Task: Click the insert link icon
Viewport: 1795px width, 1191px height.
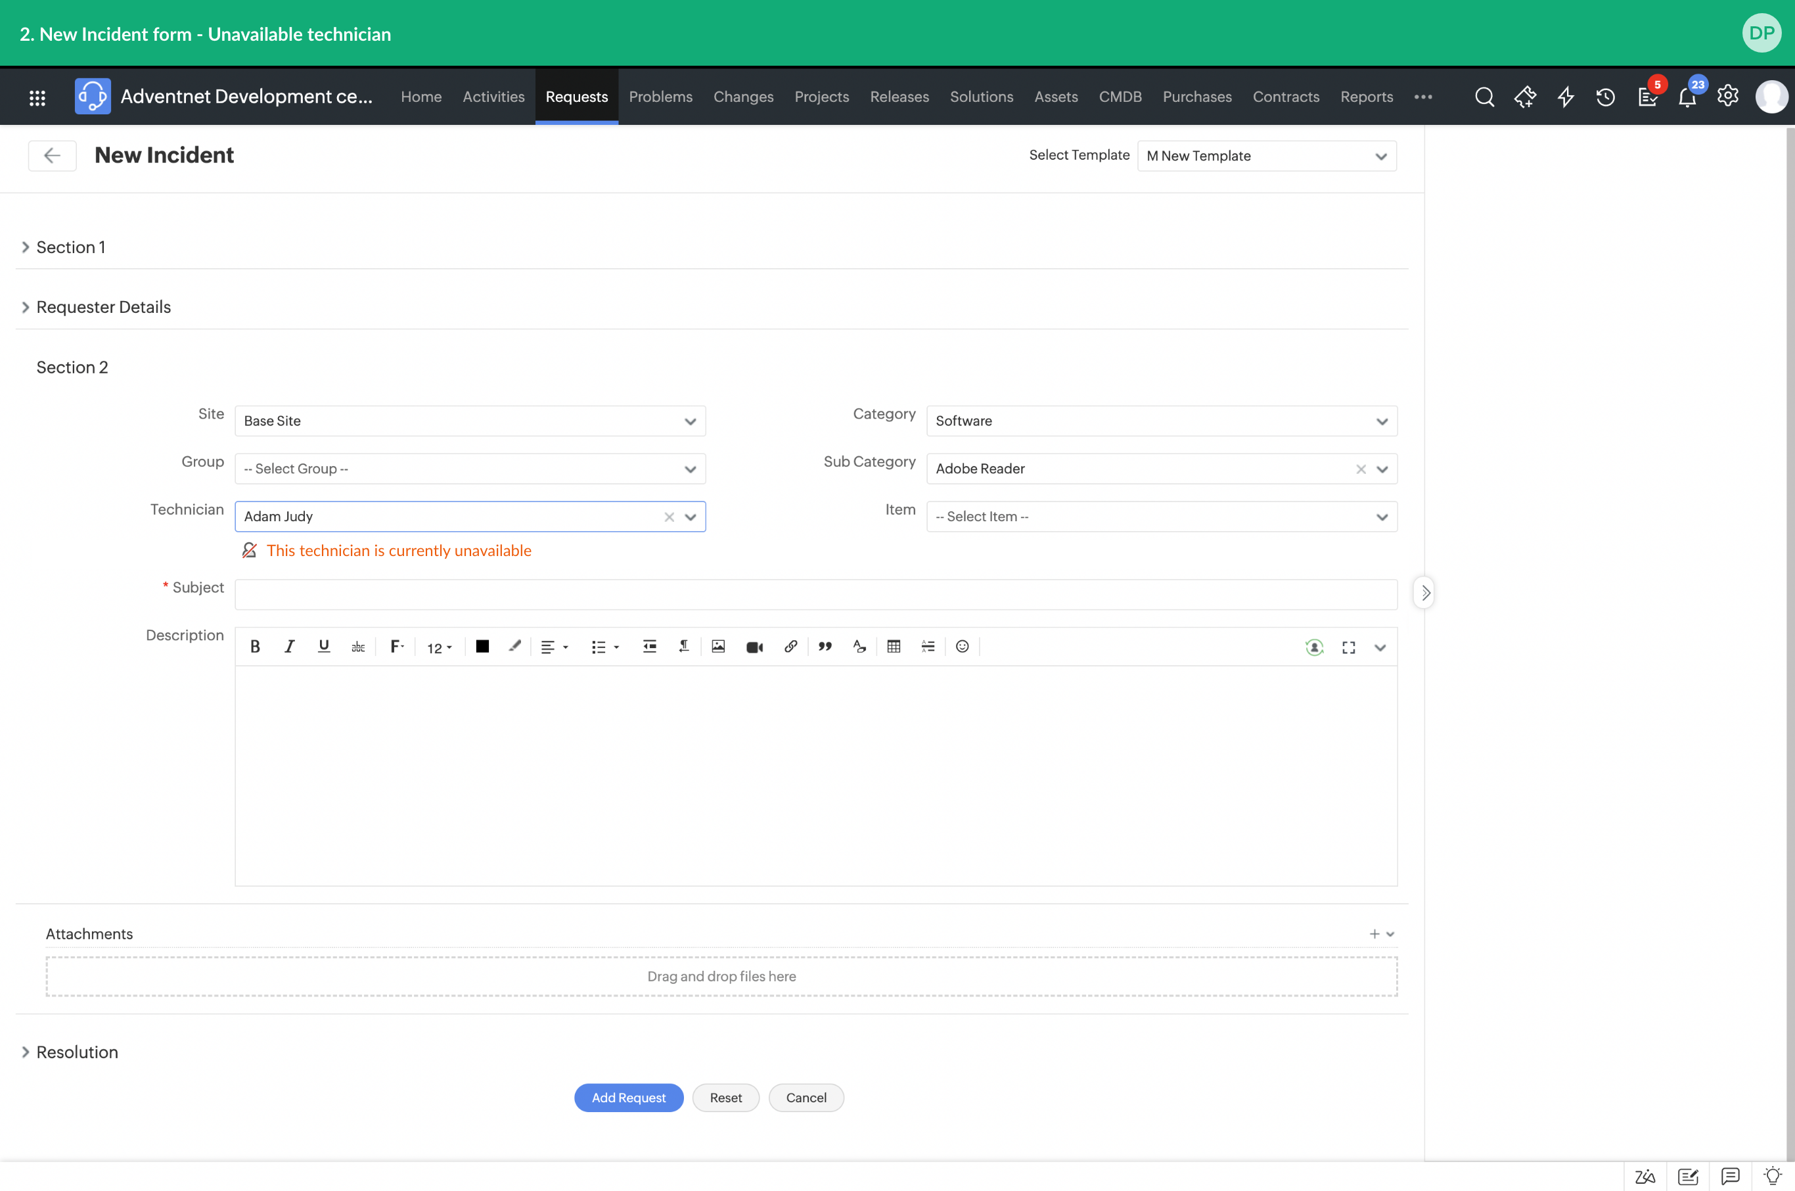Action: pyautogui.click(x=790, y=646)
